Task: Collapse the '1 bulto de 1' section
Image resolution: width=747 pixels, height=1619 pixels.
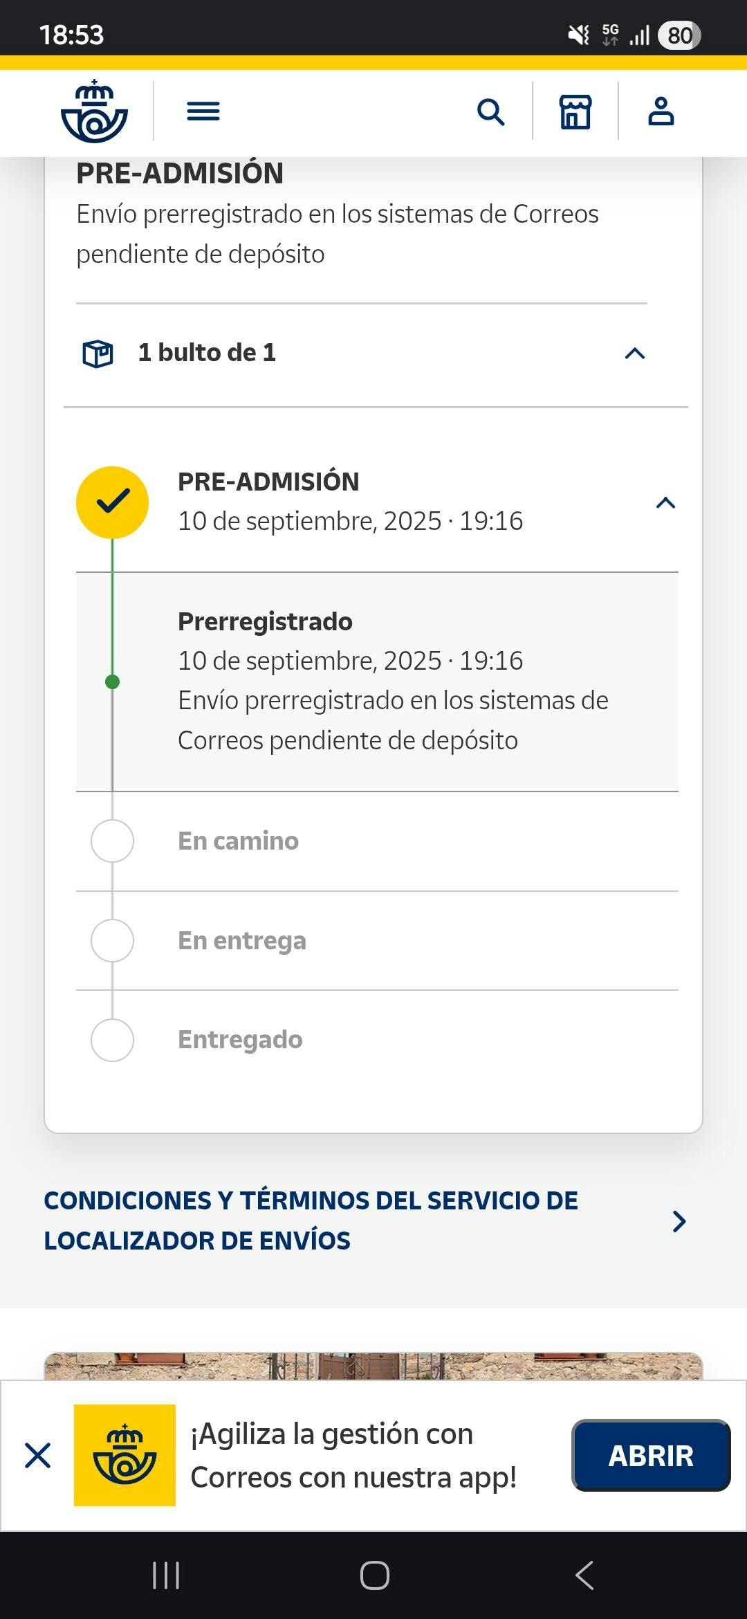Action: tap(634, 354)
